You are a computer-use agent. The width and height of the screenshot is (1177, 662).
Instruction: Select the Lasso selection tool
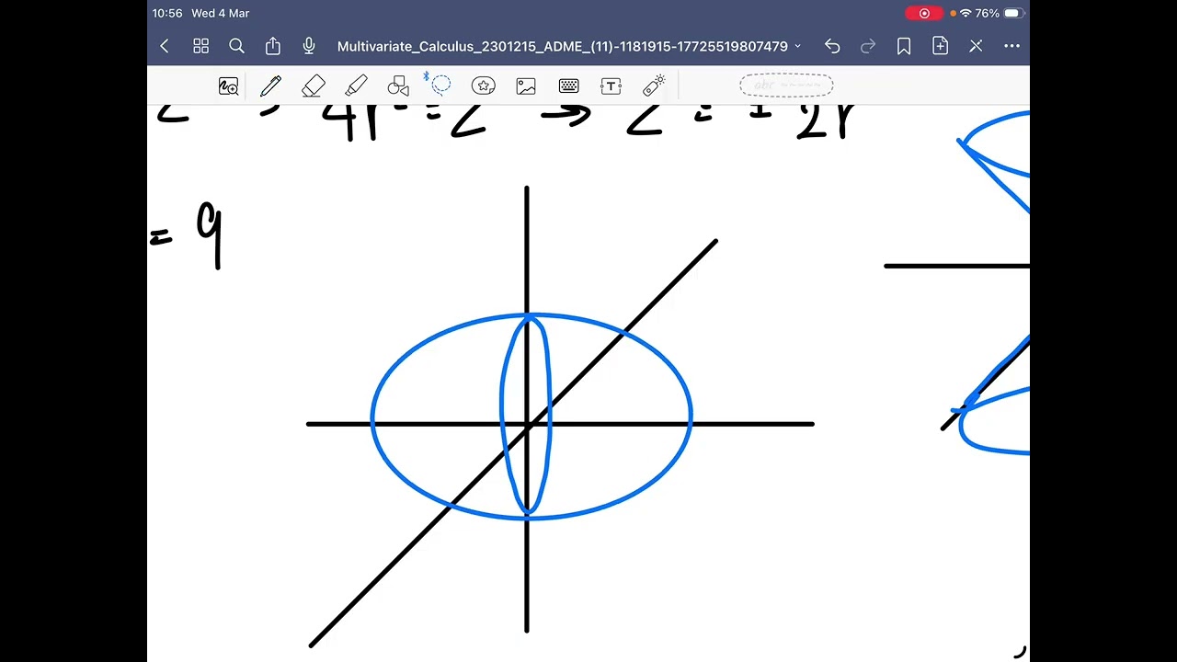(x=440, y=85)
